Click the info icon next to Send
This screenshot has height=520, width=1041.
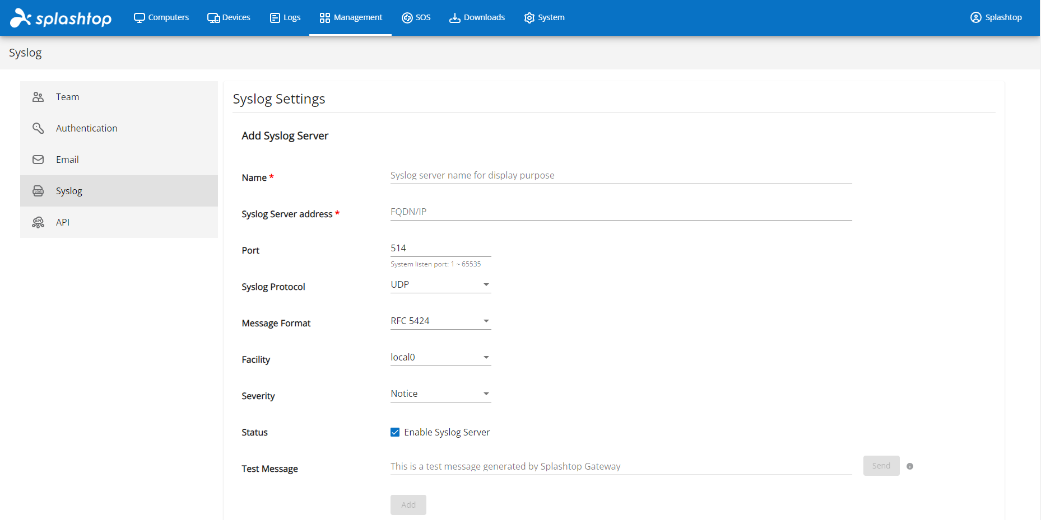click(x=910, y=466)
